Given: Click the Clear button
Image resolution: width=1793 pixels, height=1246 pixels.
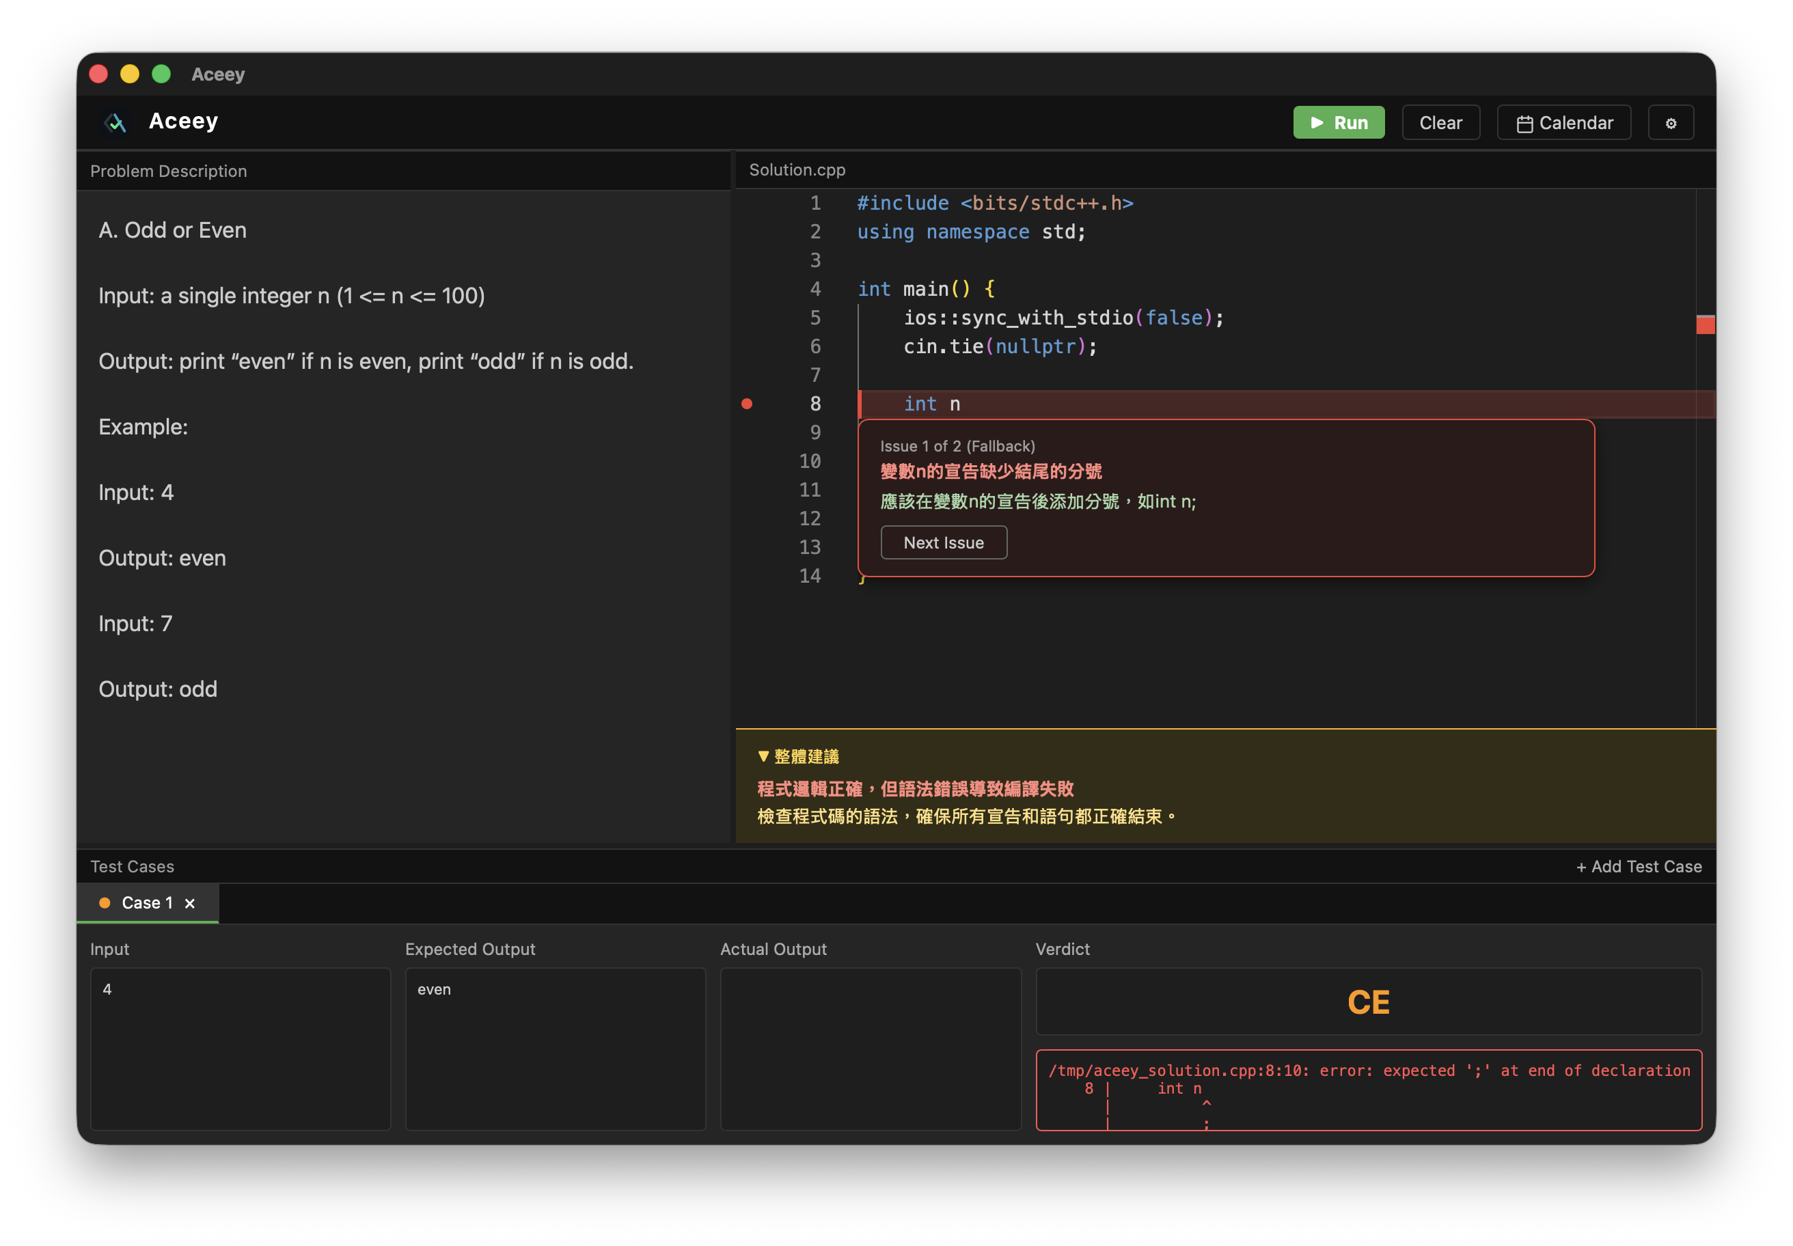Looking at the screenshot, I should 1440,122.
